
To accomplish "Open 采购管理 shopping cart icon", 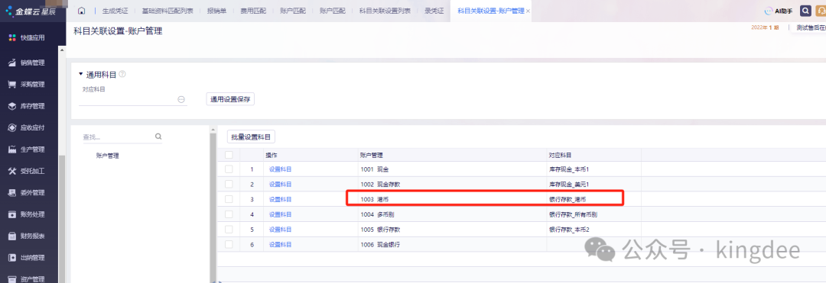I will tap(12, 85).
